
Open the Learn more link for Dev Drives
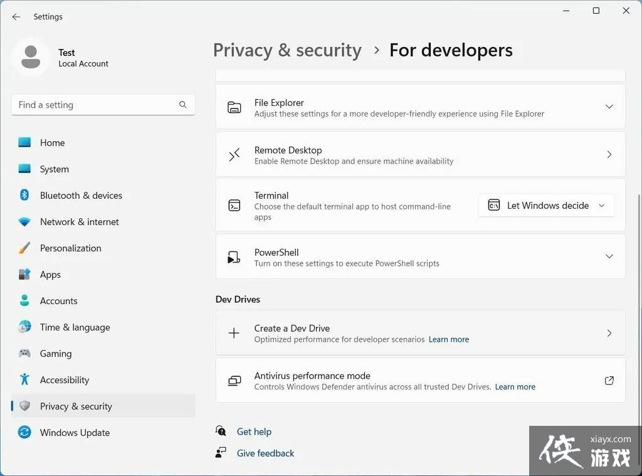click(x=448, y=339)
